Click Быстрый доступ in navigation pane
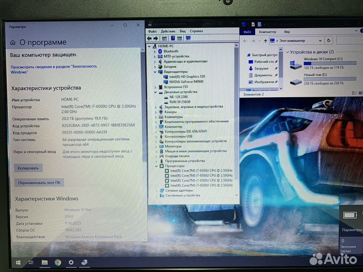363x272 pixels. pyautogui.click(x=265, y=55)
